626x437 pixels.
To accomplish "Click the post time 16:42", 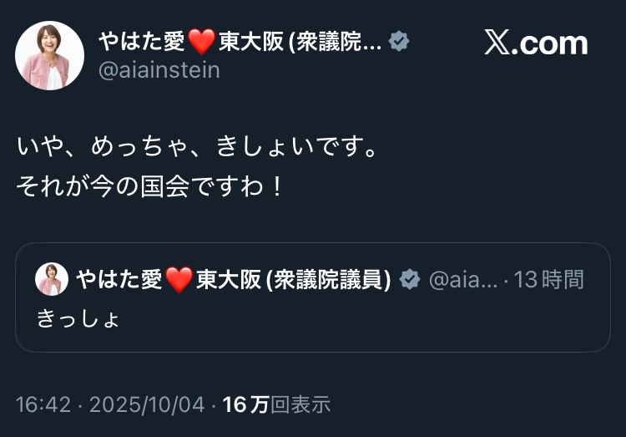I will (42, 405).
